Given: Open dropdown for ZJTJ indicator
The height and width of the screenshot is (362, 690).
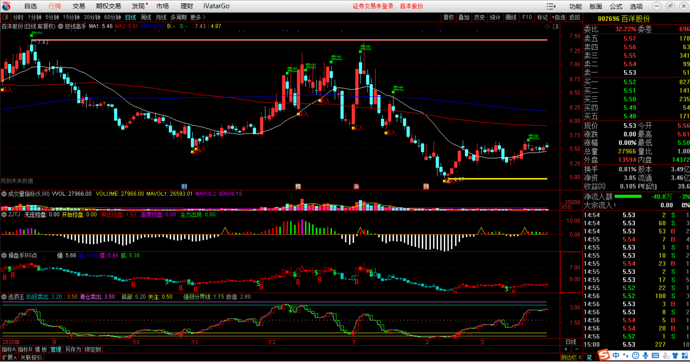Looking at the screenshot, I should (x=4, y=214).
